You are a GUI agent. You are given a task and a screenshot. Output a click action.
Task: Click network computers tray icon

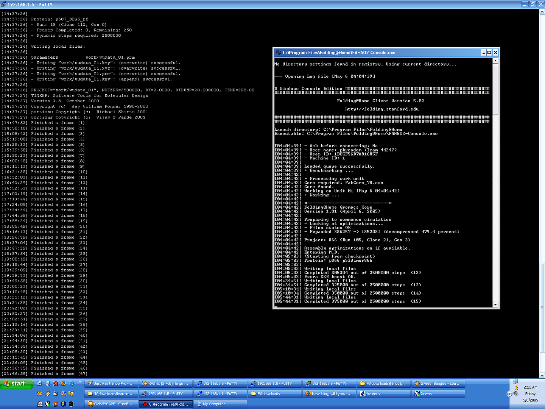click(x=516, y=381)
